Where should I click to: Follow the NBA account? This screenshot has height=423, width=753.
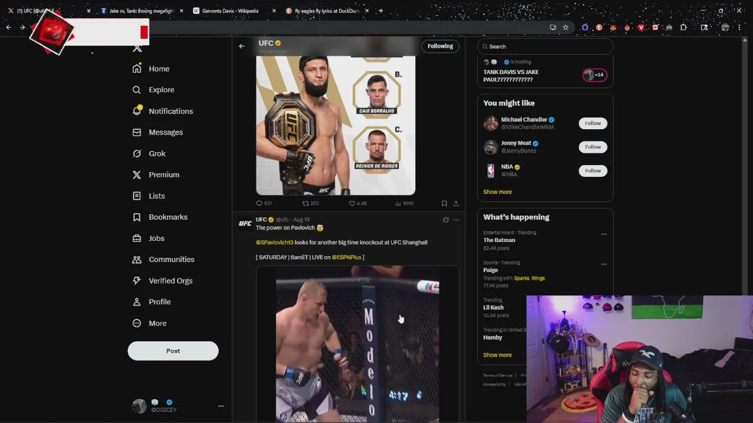coord(592,170)
